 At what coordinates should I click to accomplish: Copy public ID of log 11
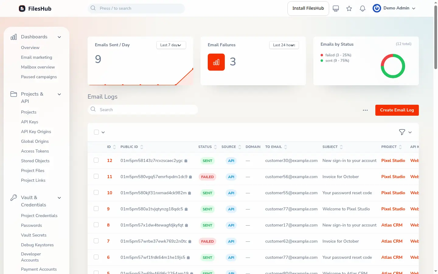point(190,177)
